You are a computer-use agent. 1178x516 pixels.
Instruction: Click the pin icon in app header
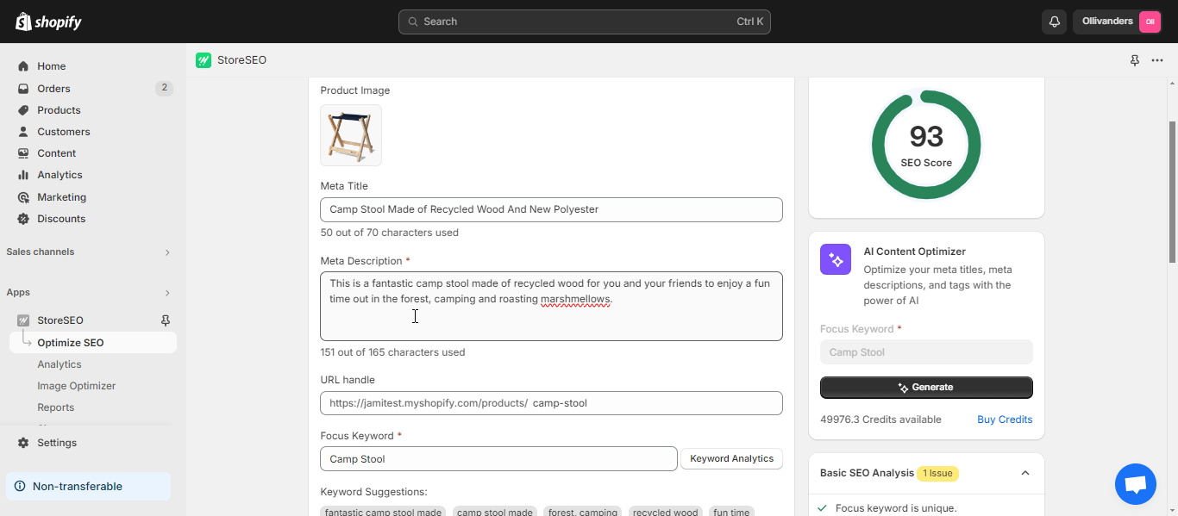(1135, 60)
